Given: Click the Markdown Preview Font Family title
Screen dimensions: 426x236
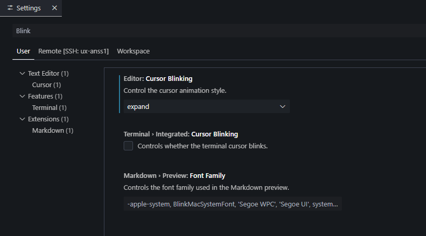Looking at the screenshot, I should [x=174, y=176].
